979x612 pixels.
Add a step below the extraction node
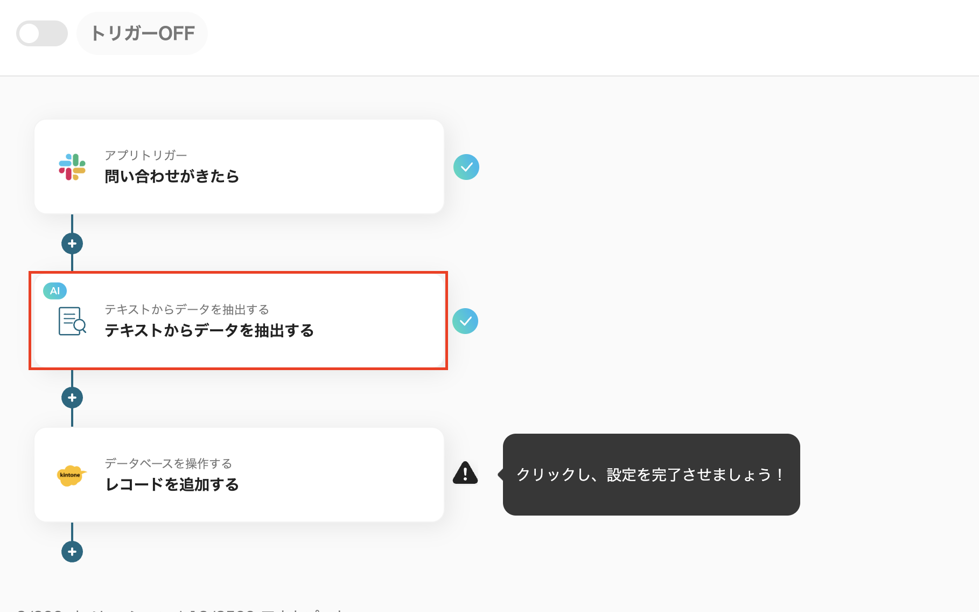pyautogui.click(x=72, y=398)
